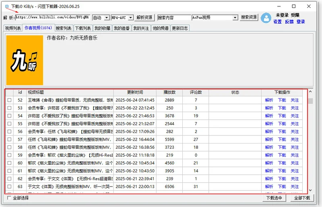Click the 解析资源 button
The image size is (322, 207).
click(144, 17)
